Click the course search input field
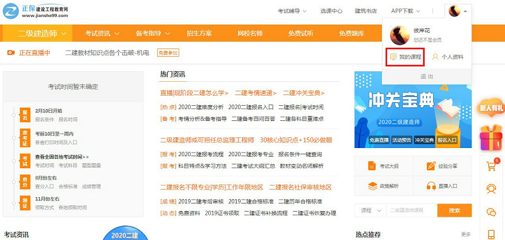Image resolution: width=505 pixels, height=240 pixels. 412,210
